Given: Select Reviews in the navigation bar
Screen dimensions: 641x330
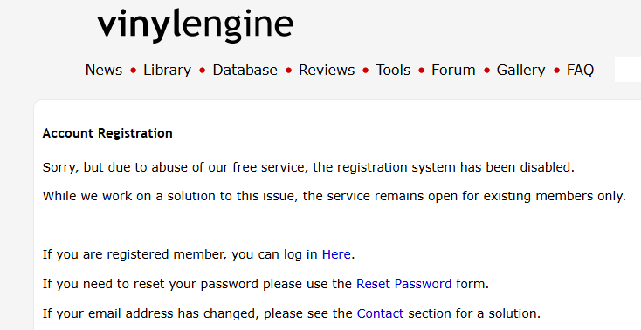Looking at the screenshot, I should [x=327, y=70].
